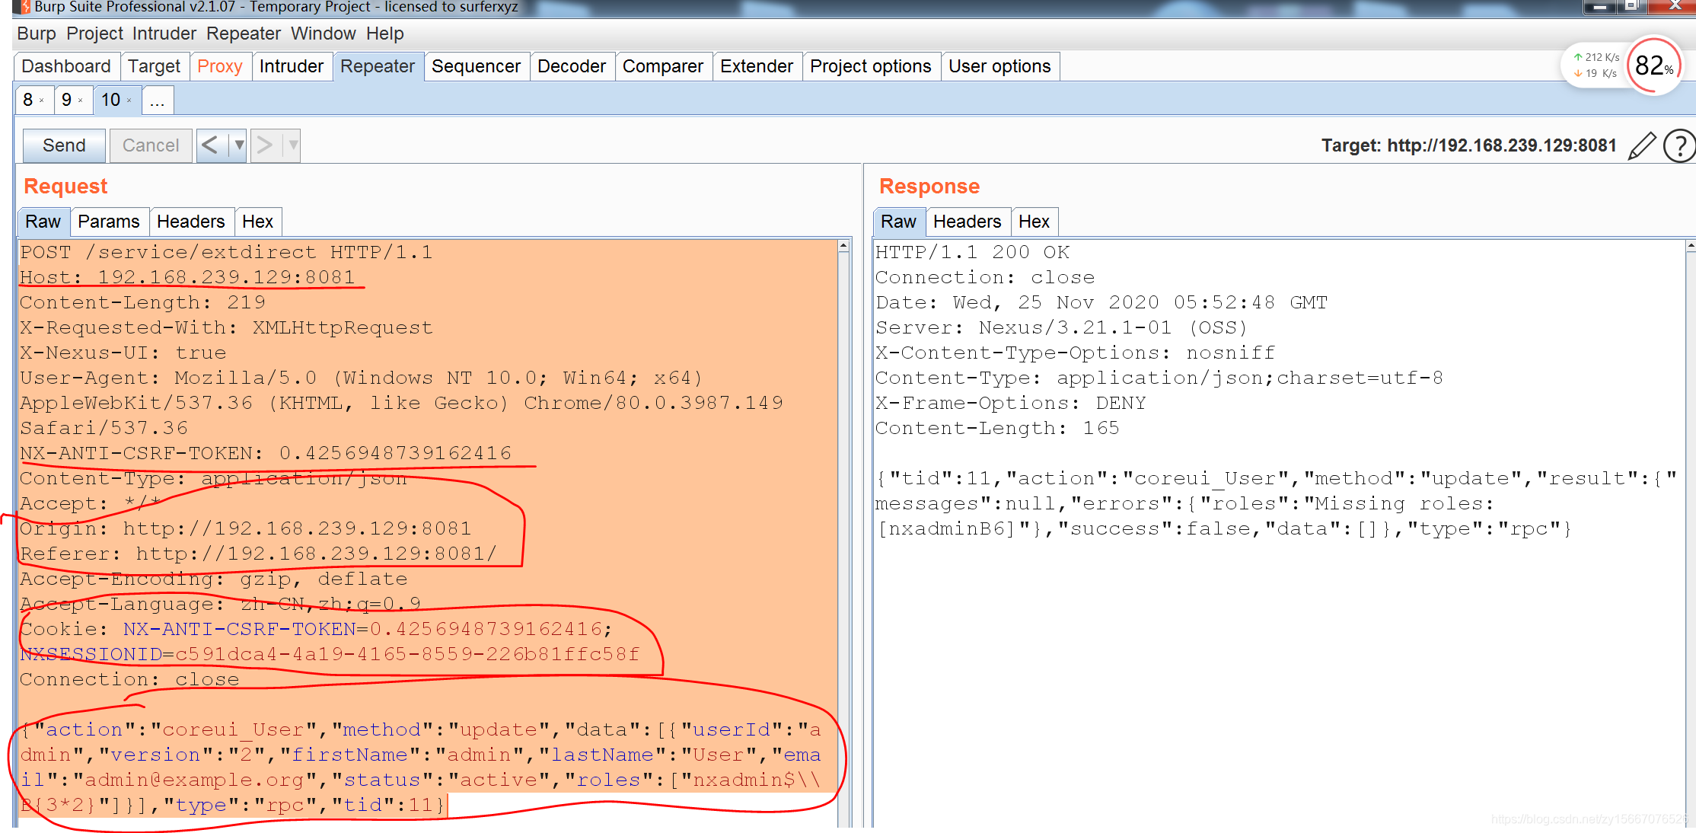Screen dimensions: 1696x833
Task: Close Repeater tab 10 with its x
Action: pos(129,101)
